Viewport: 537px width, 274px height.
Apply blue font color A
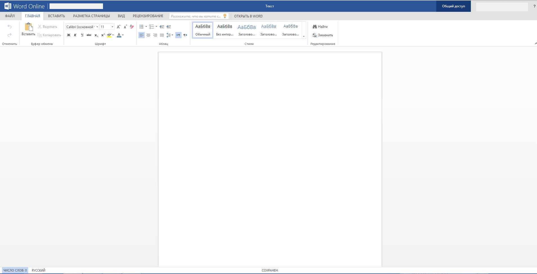tap(119, 35)
